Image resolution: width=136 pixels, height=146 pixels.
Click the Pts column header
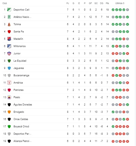pyautogui.click(x=107, y=3)
